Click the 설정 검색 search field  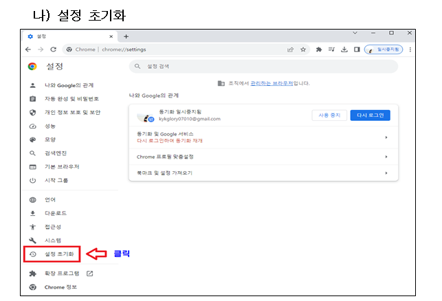point(263,67)
